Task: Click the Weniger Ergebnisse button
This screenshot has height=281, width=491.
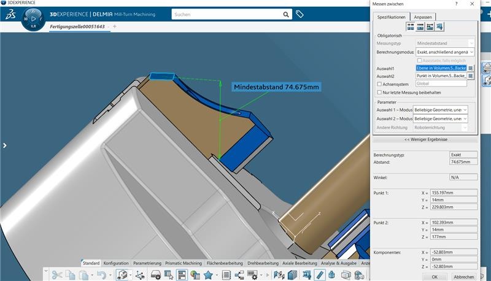Action: (425, 139)
